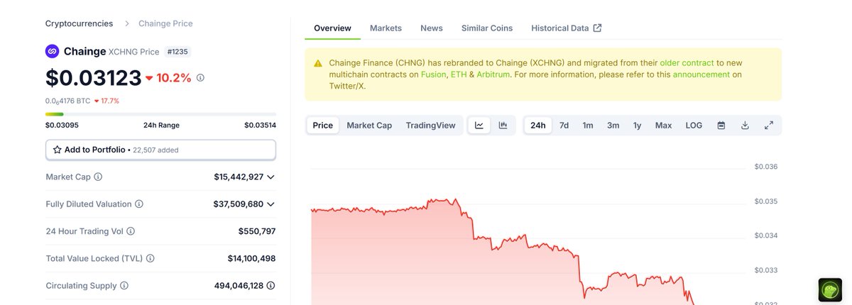Screen dimensions: 852x305
Task: Toggle LOG scale on chart
Action: tap(694, 126)
